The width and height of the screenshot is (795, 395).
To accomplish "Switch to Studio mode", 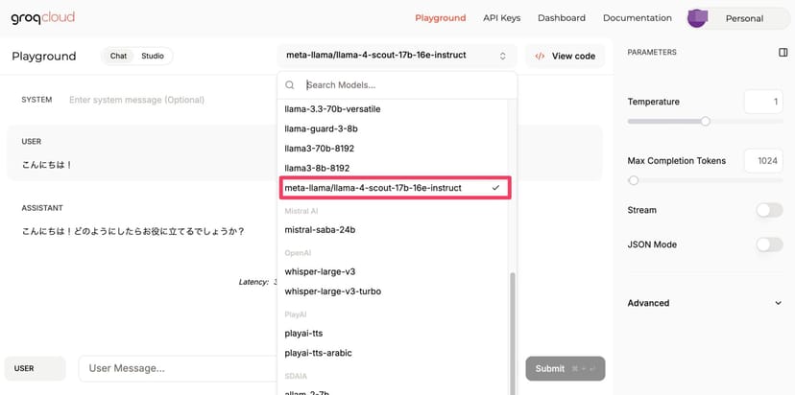I will coord(152,56).
